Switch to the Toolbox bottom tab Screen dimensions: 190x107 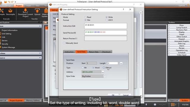(x=185, y=100)
